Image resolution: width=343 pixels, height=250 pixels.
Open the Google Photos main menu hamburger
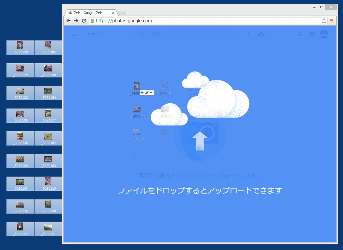click(74, 34)
